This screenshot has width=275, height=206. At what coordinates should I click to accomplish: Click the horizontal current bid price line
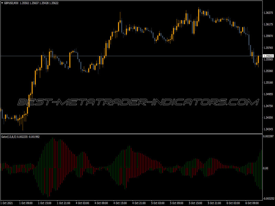pos(131,56)
